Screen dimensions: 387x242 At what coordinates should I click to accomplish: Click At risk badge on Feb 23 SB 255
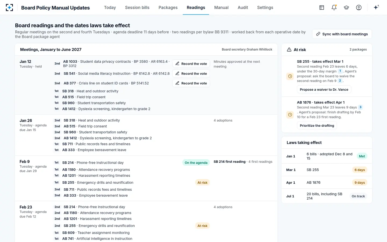coord(202,226)
